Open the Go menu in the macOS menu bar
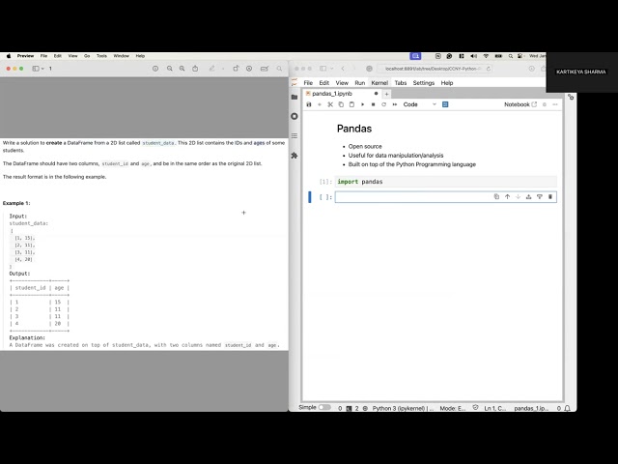 coord(87,56)
